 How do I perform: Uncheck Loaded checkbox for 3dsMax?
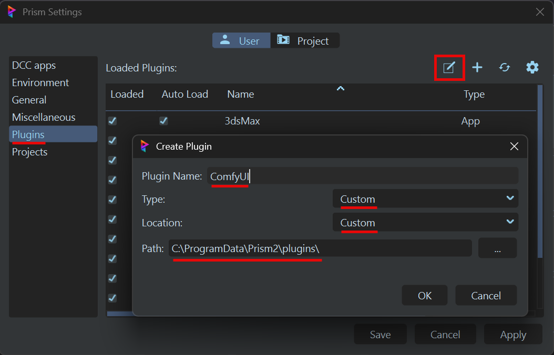[112, 121]
